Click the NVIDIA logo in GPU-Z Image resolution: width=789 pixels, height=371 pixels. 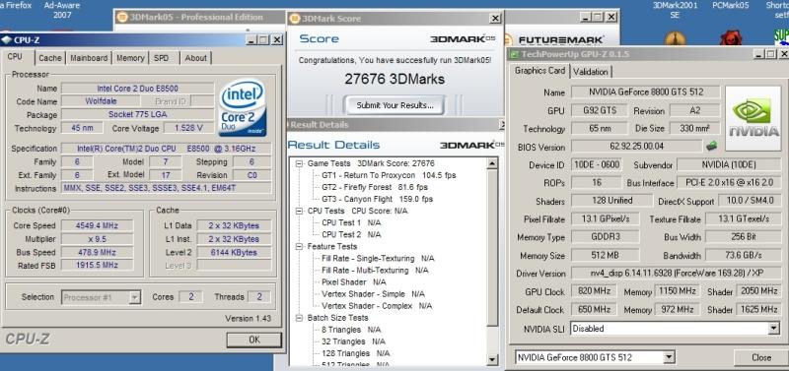[753, 118]
